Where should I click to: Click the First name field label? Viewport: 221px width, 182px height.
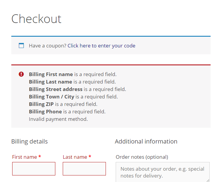pos(24,157)
